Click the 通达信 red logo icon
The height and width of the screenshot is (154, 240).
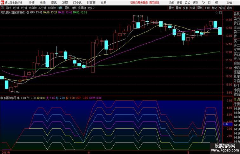[x=2, y=3]
